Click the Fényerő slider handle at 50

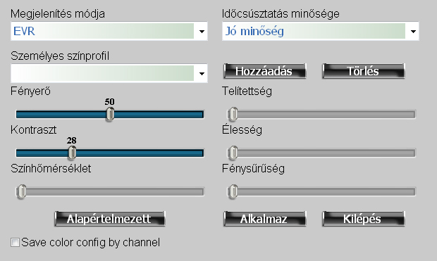coord(110,114)
